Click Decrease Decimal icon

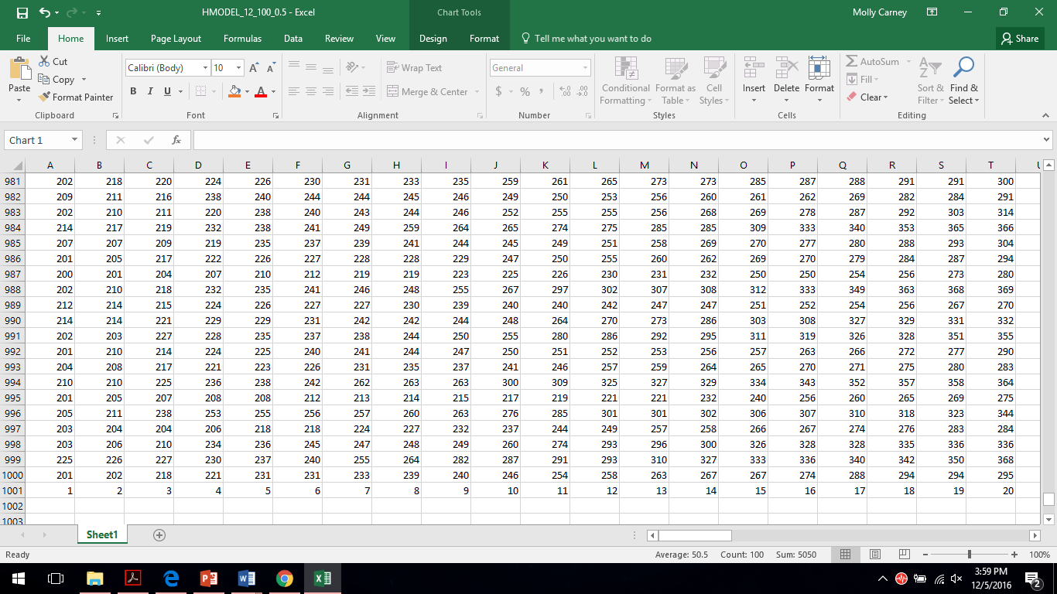coord(581,91)
